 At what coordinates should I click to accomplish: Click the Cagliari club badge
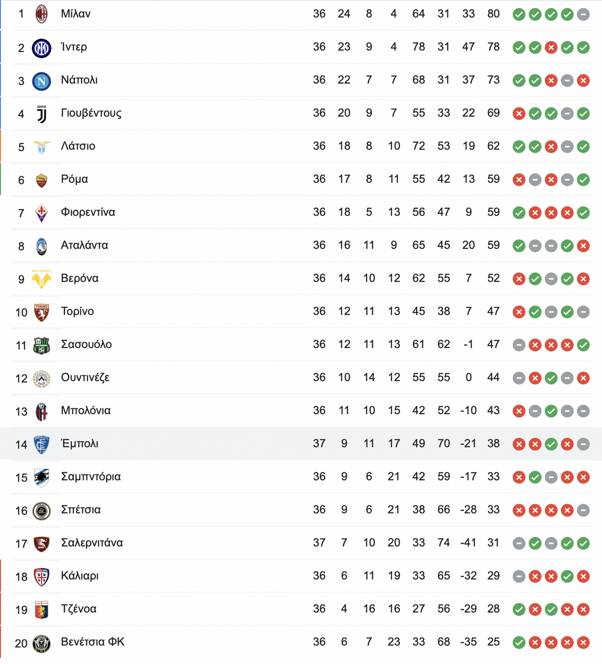[x=42, y=577]
